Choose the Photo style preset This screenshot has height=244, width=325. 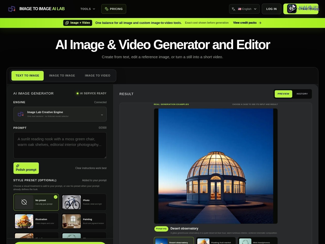point(84,202)
